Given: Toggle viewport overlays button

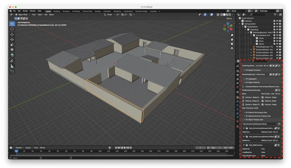Looking at the screenshot, I should (211, 15).
